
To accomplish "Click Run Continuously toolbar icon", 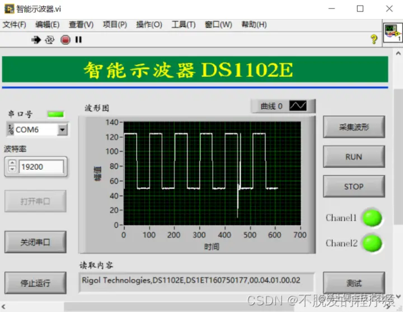I will (50, 40).
